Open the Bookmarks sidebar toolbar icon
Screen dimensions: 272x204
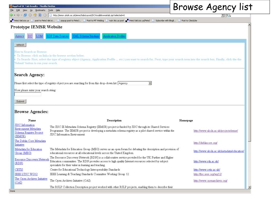point(40,15)
